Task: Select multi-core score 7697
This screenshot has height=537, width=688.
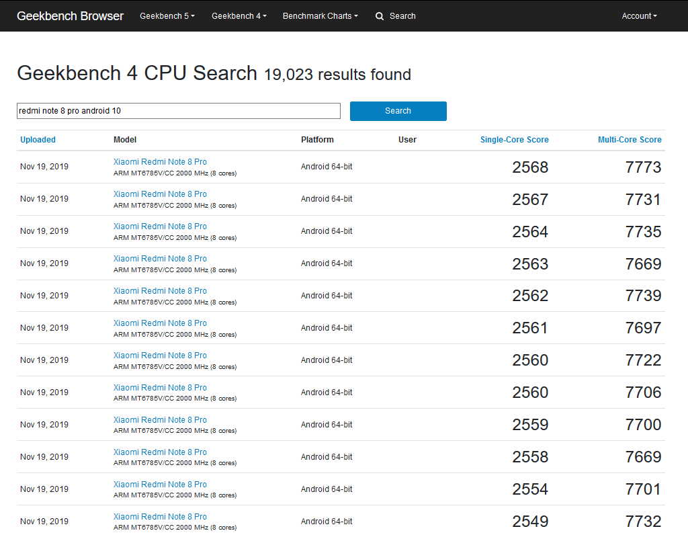Action: [x=643, y=328]
